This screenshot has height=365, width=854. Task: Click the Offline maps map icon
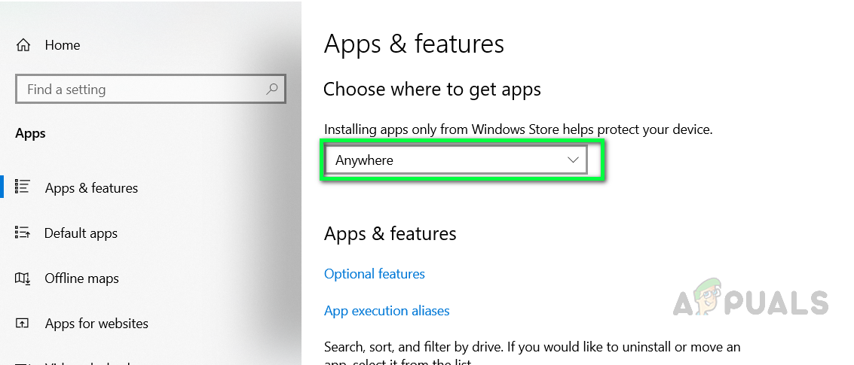tap(23, 278)
